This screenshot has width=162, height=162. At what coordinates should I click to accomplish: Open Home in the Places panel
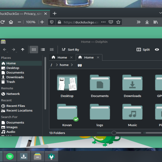21,63
